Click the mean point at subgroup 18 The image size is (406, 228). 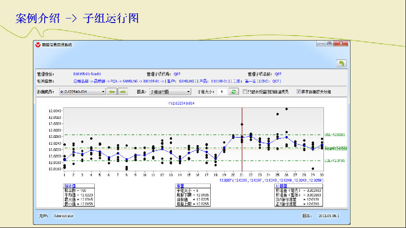tap(216, 158)
